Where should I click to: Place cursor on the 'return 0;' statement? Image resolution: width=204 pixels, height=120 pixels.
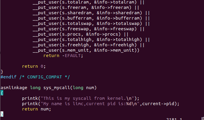pyautogui.click(x=34, y=66)
